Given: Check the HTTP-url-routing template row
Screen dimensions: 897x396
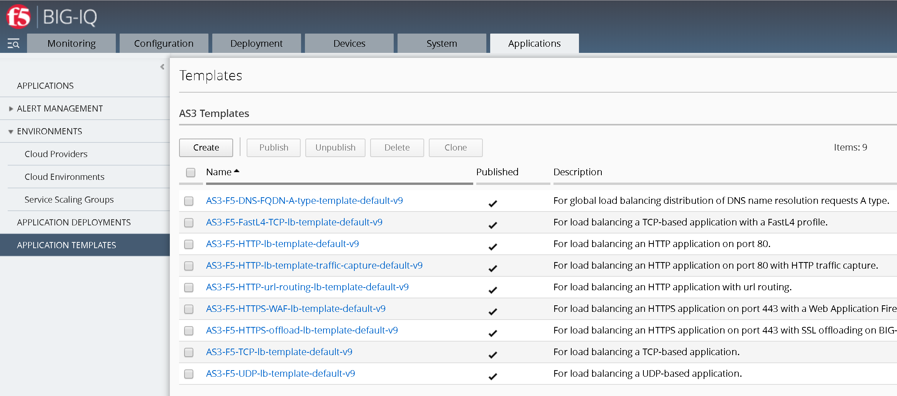Looking at the screenshot, I should tap(189, 288).
